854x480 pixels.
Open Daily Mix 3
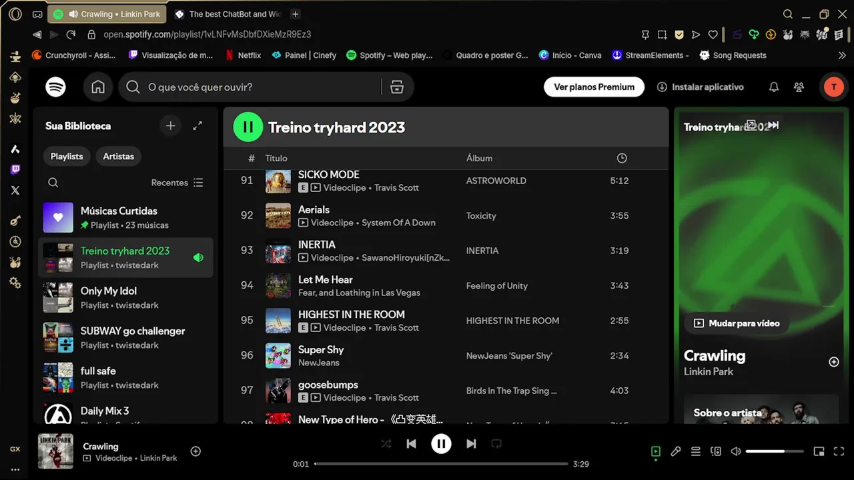click(x=125, y=413)
